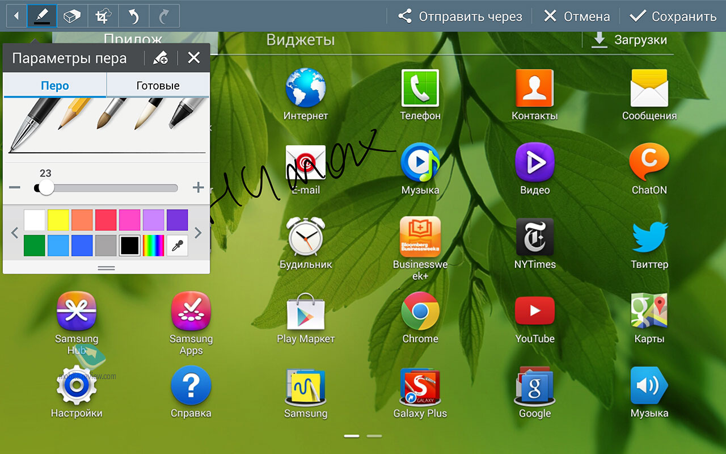Open the Телефон app

420,95
